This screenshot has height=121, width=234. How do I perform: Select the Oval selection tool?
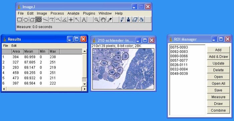point(26,20)
